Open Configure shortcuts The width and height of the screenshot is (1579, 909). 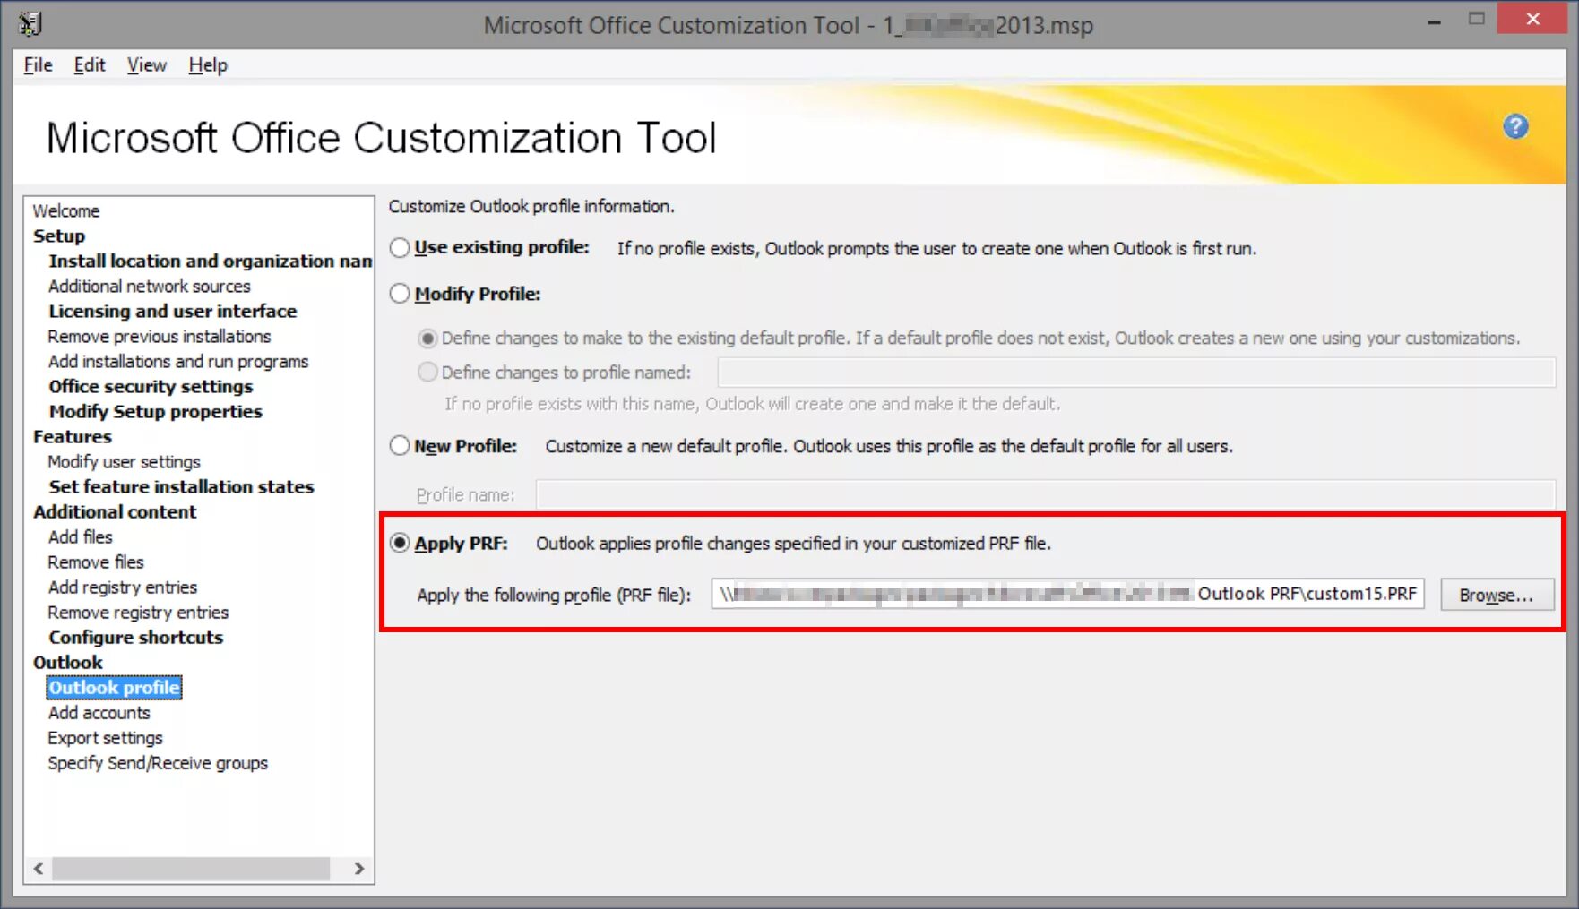pyautogui.click(x=136, y=638)
